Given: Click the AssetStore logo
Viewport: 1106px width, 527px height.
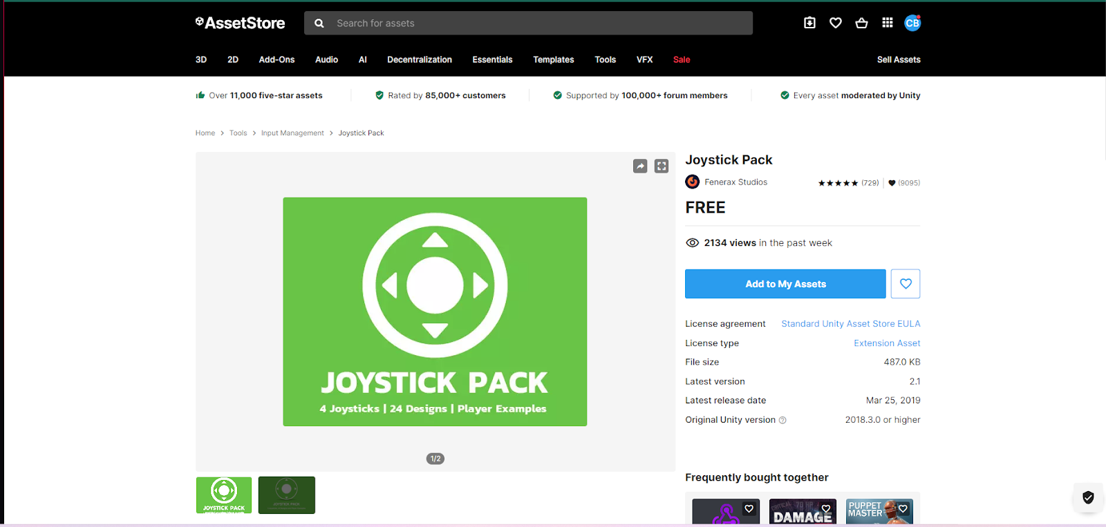Looking at the screenshot, I should click(240, 23).
